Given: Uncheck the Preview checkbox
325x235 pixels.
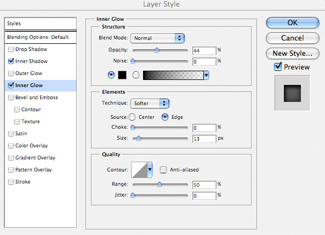Looking at the screenshot, I should (278, 67).
